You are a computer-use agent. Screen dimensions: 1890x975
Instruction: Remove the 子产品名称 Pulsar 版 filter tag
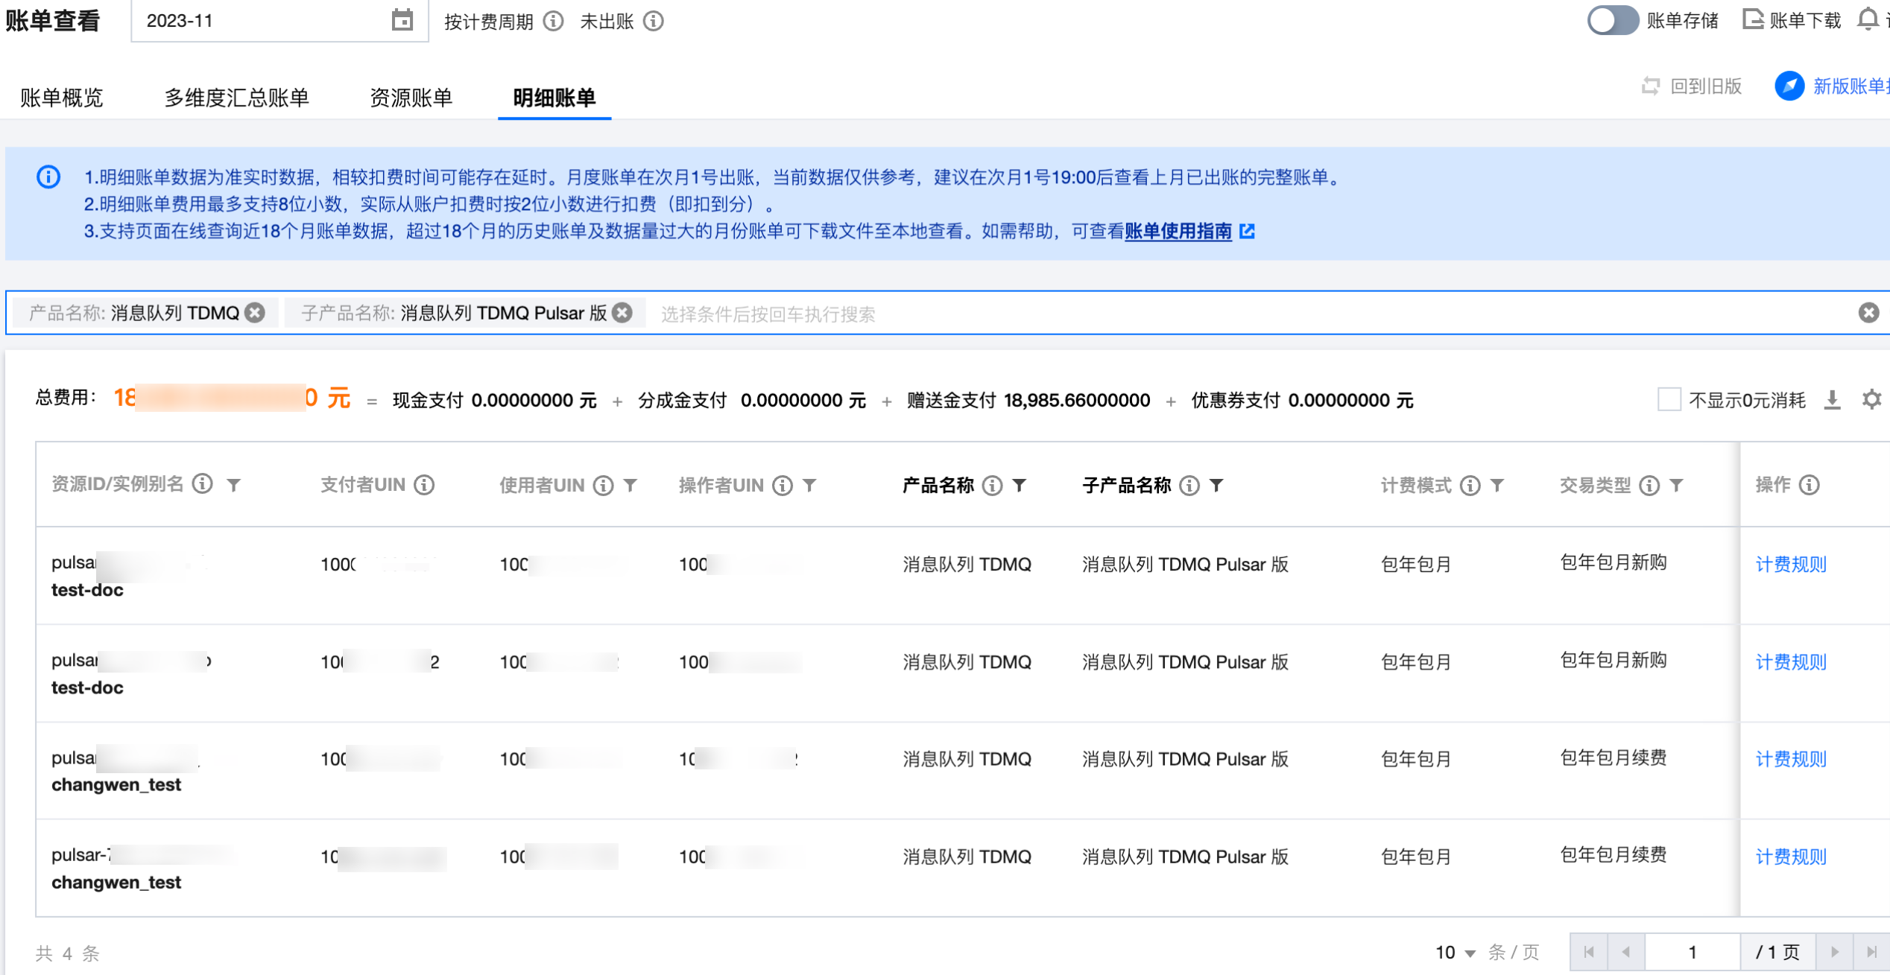(622, 313)
